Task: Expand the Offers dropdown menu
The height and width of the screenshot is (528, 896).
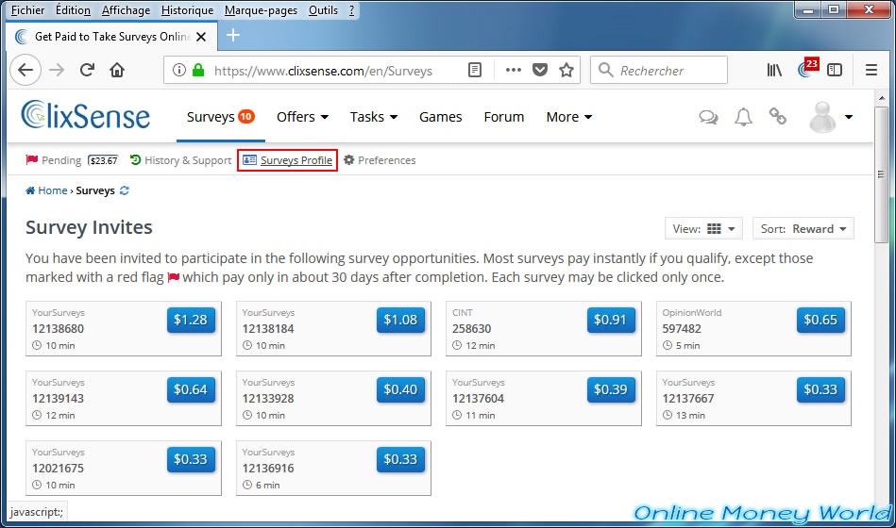Action: tap(302, 117)
